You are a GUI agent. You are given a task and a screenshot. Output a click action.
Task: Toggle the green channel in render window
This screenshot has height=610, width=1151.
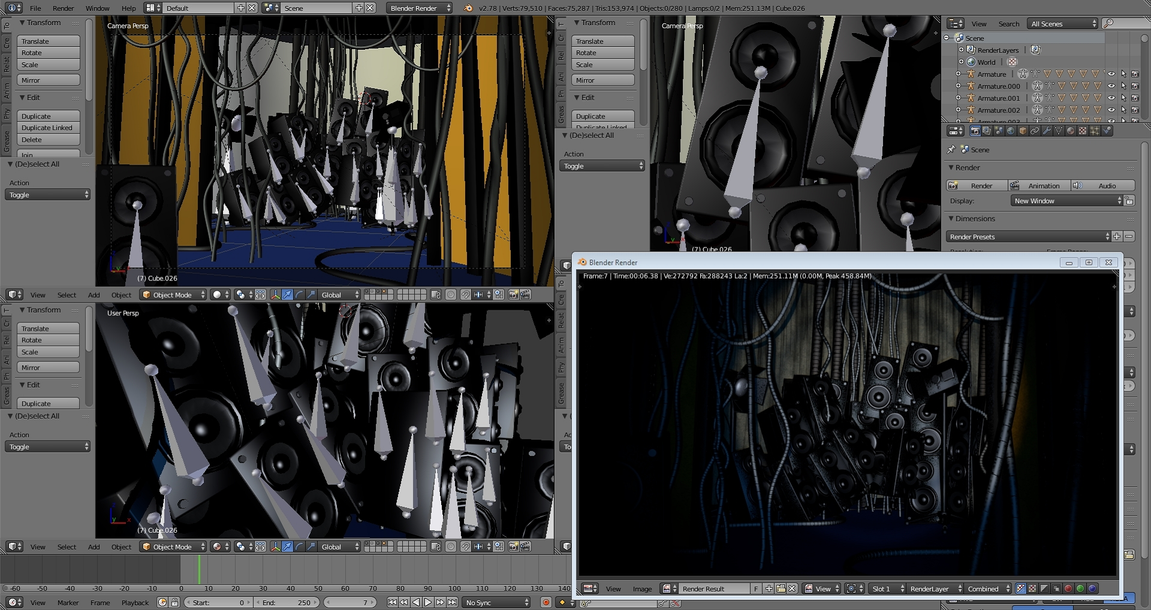1080,588
